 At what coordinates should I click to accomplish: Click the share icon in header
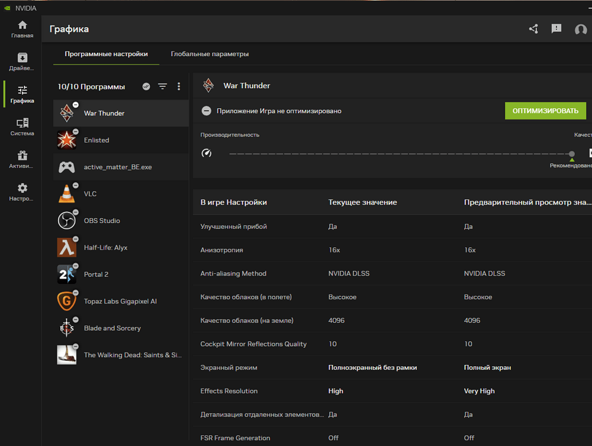click(533, 28)
